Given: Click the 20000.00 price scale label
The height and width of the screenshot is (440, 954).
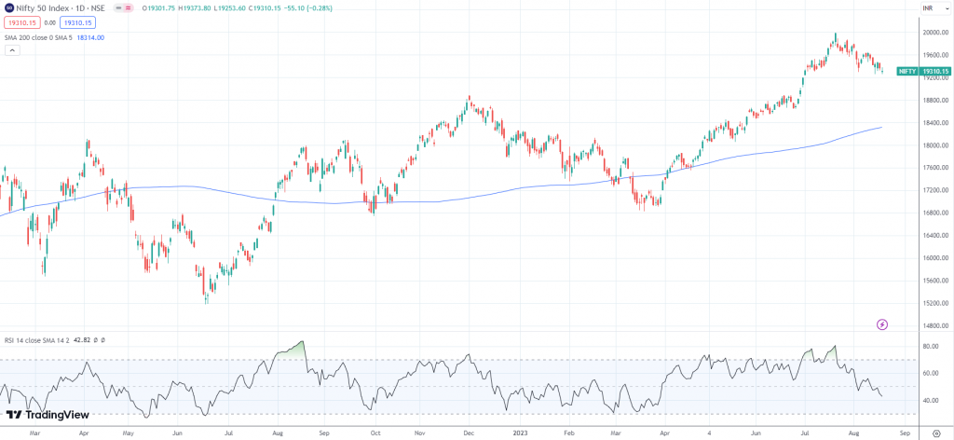Looking at the screenshot, I should tap(935, 33).
